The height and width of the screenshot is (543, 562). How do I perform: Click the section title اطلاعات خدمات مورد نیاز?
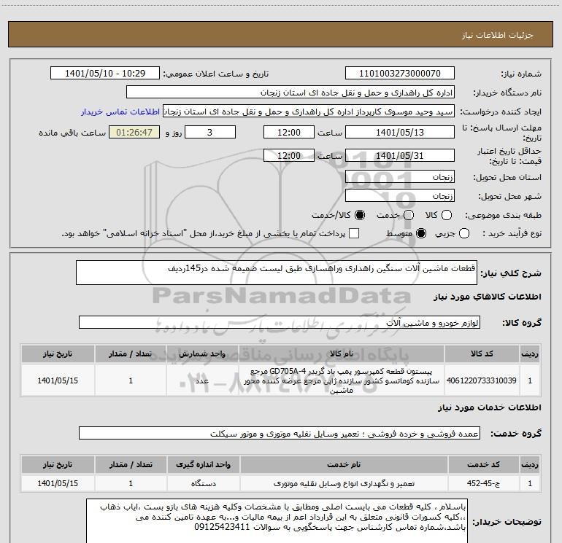(489, 407)
